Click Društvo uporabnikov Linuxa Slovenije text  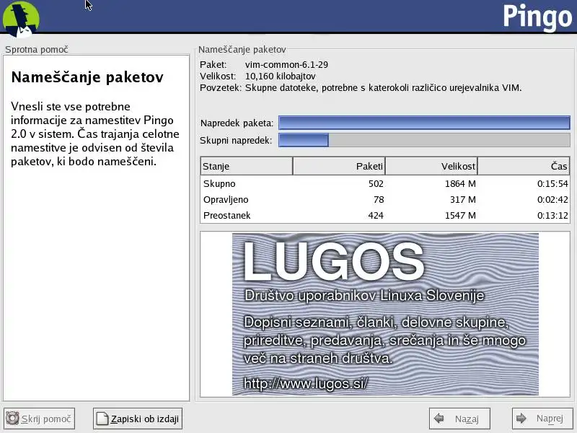(x=364, y=296)
